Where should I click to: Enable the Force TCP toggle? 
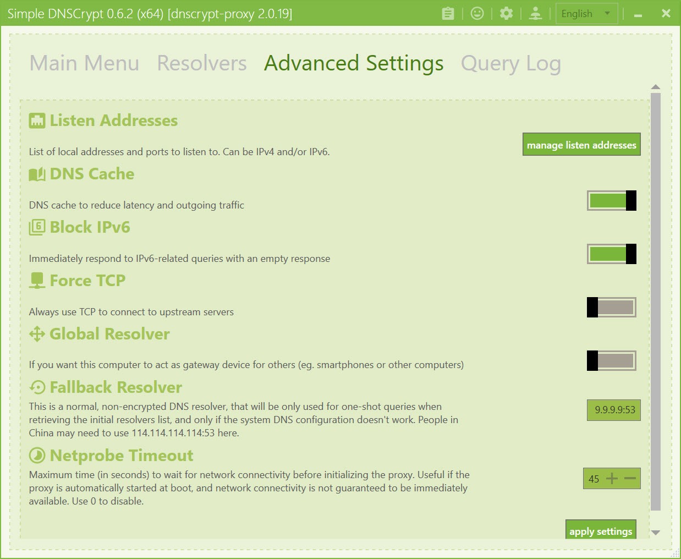tap(611, 308)
